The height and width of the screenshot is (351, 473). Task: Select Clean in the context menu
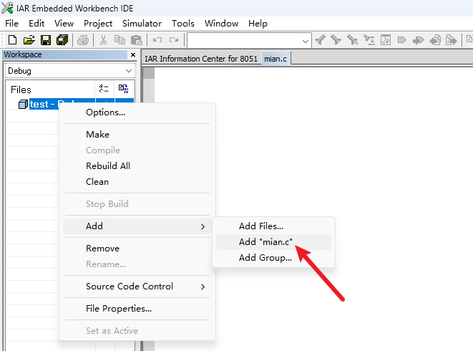coord(137,182)
